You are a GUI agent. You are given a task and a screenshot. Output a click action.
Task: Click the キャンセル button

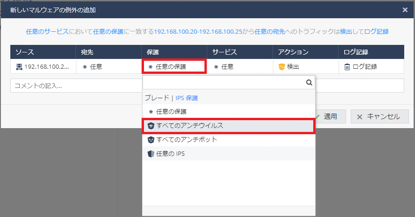point(379,116)
